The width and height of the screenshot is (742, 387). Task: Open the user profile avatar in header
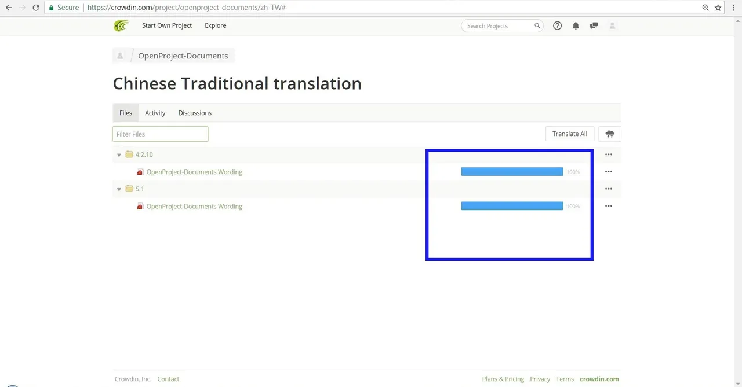612,25
